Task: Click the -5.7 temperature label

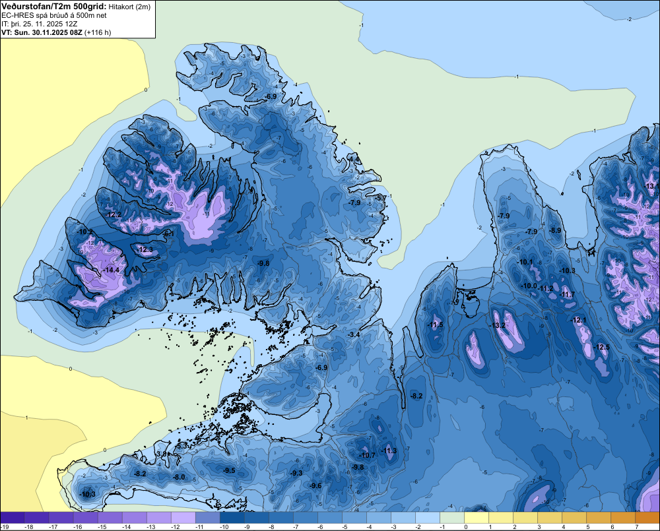Action: pos(381,198)
